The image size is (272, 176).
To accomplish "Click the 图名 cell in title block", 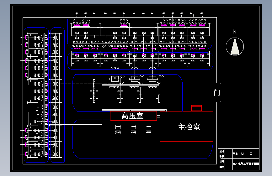I will click(235, 164).
